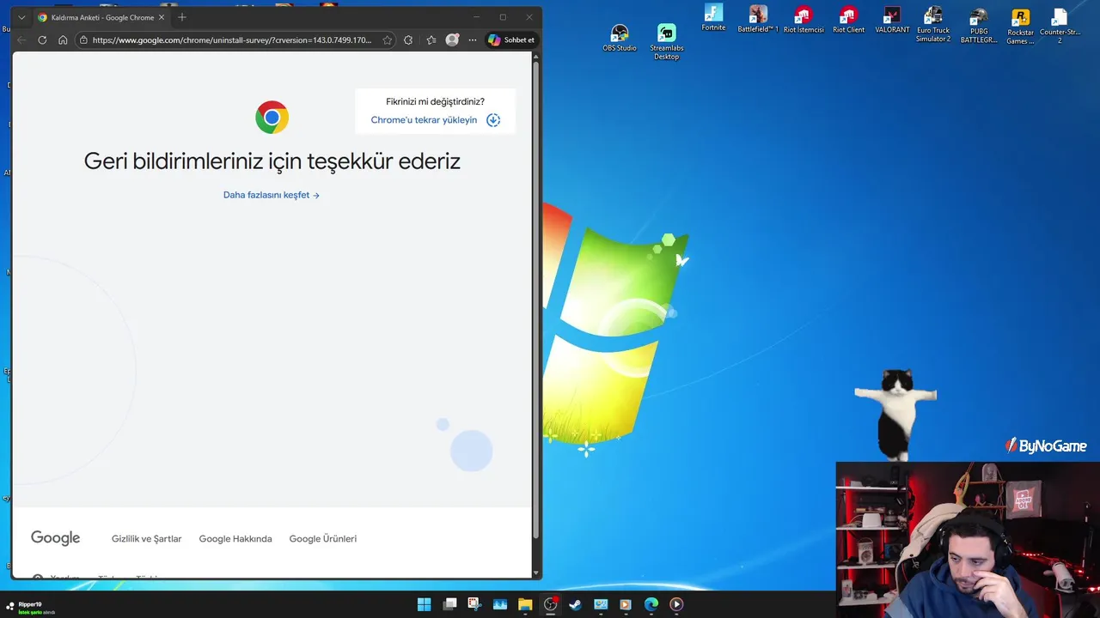This screenshot has height=618, width=1100.
Task: Reload the current page
Action: [x=42, y=39]
